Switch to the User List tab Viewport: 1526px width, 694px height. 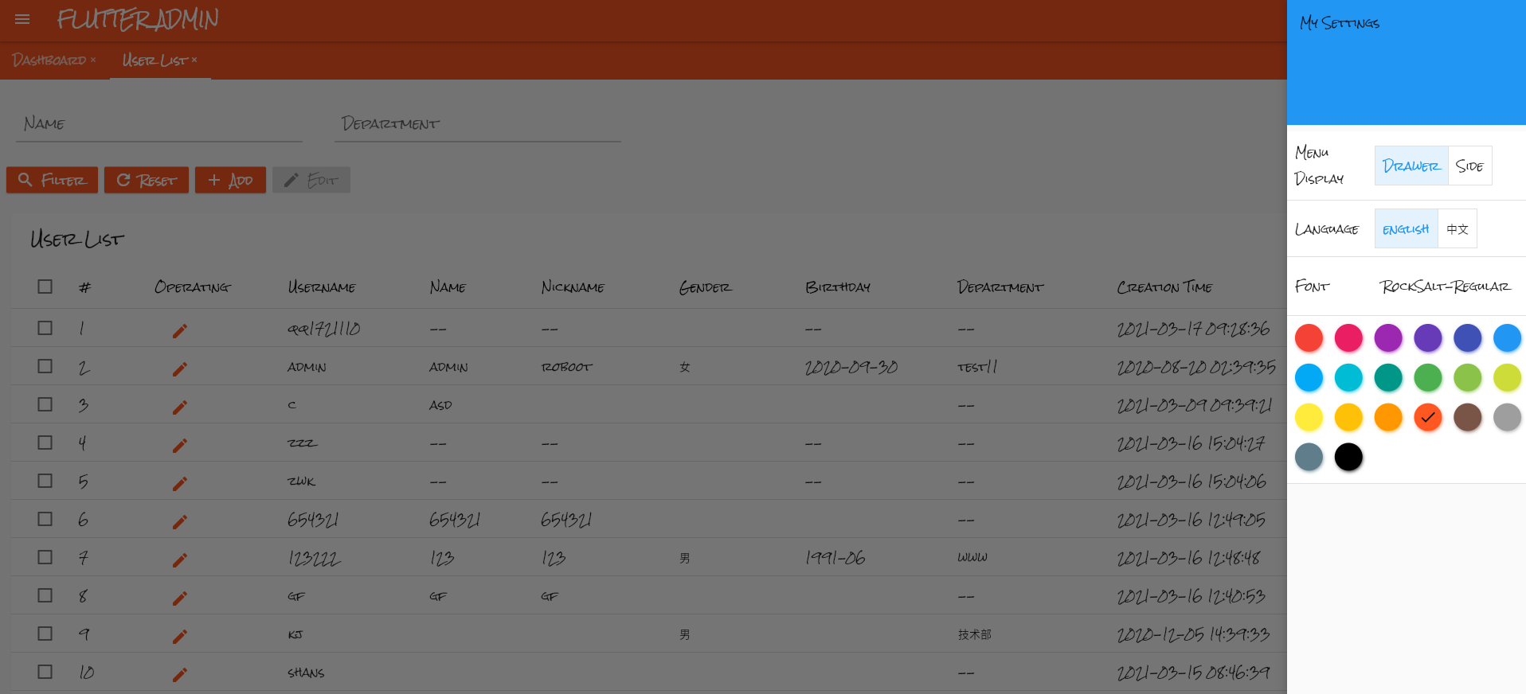tap(155, 60)
